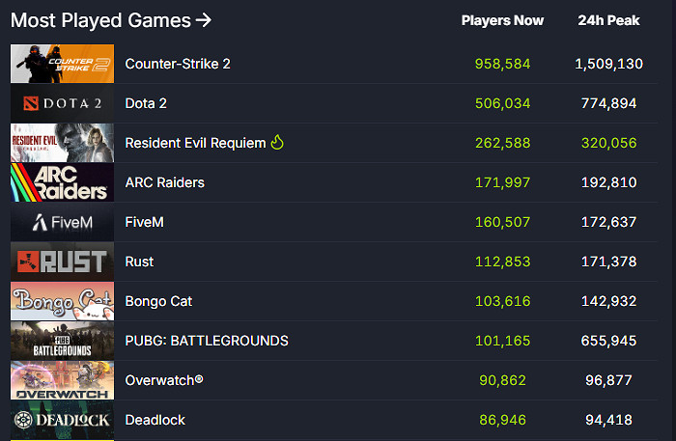The width and height of the screenshot is (676, 441).
Task: Open the Counter-Strike 2 title link
Action: click(178, 64)
